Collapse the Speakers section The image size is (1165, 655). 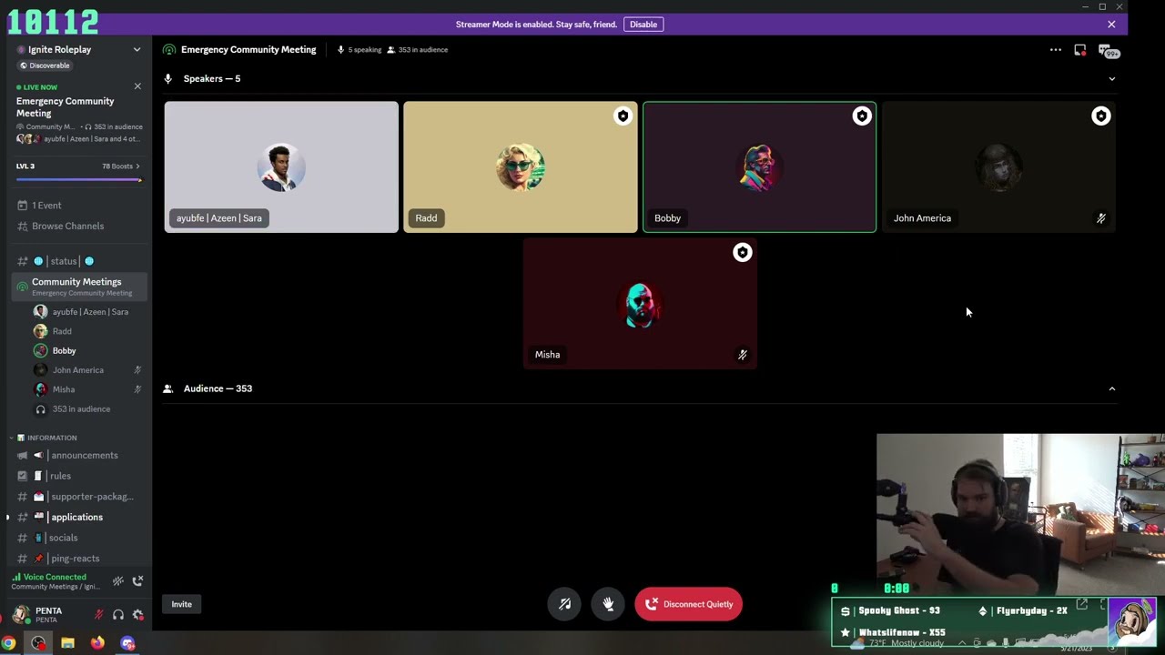1111,79
